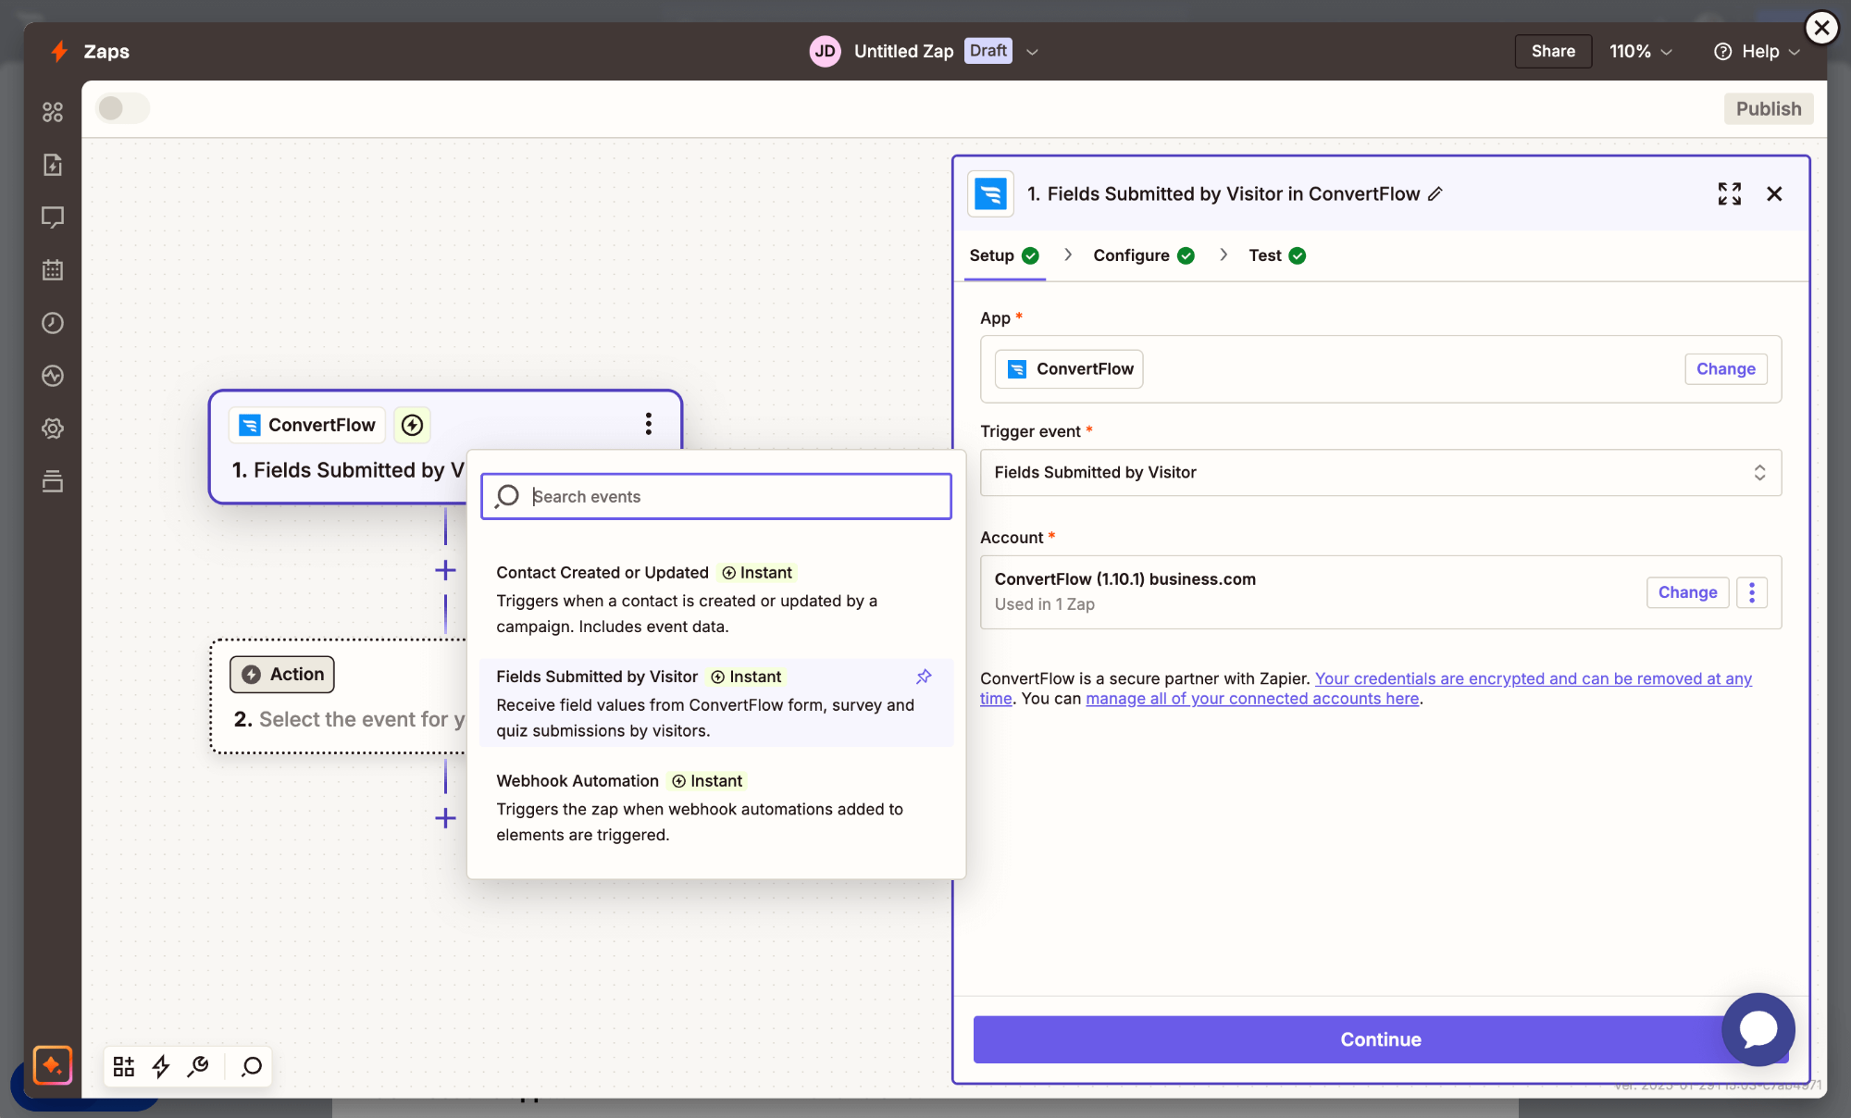Open the apps grid icon in sidebar
1851x1118 pixels.
point(53,112)
